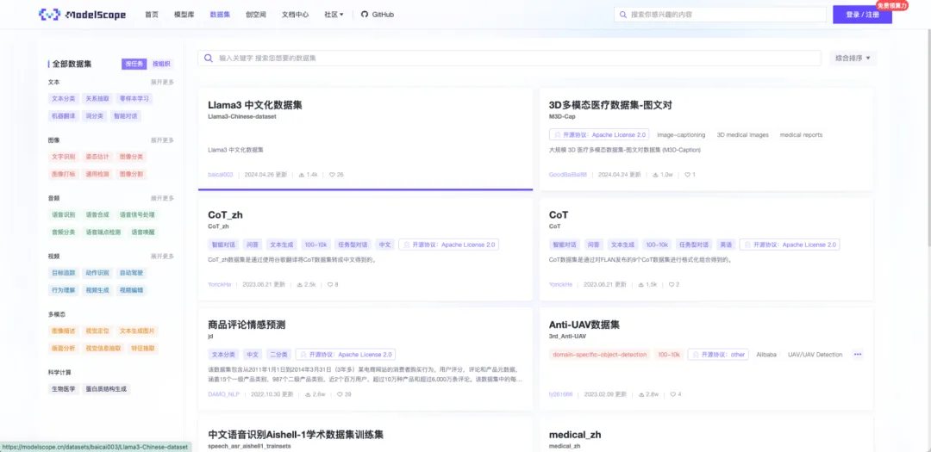This screenshot has height=452, width=931.
Task: Click the heart icon on the 商品评论情感预测 card
Action: [x=340, y=394]
